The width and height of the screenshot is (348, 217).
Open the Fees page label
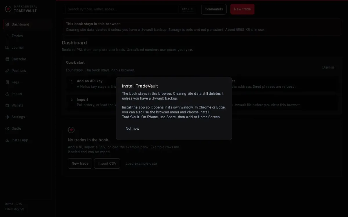pyautogui.click(x=15, y=82)
